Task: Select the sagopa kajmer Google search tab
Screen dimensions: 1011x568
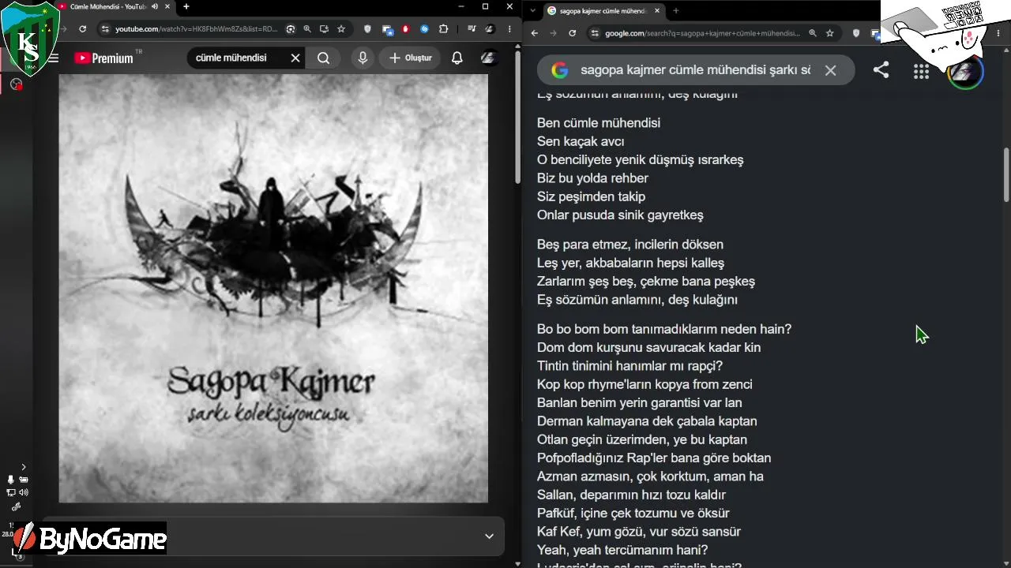Action: [x=604, y=11]
